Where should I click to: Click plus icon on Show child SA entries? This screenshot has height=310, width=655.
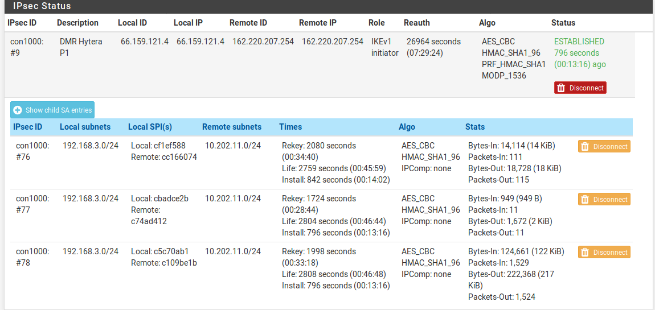[18, 110]
